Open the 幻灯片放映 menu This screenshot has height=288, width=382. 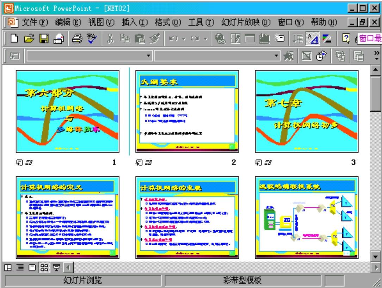point(246,23)
